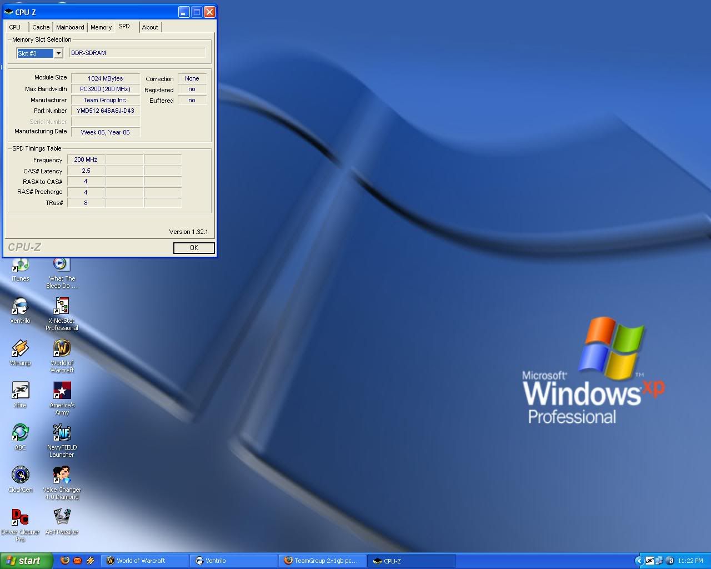Image resolution: width=711 pixels, height=569 pixels.
Task: Switch to TeamGroup 2x1gb Firefox taskbar button
Action: pos(323,561)
